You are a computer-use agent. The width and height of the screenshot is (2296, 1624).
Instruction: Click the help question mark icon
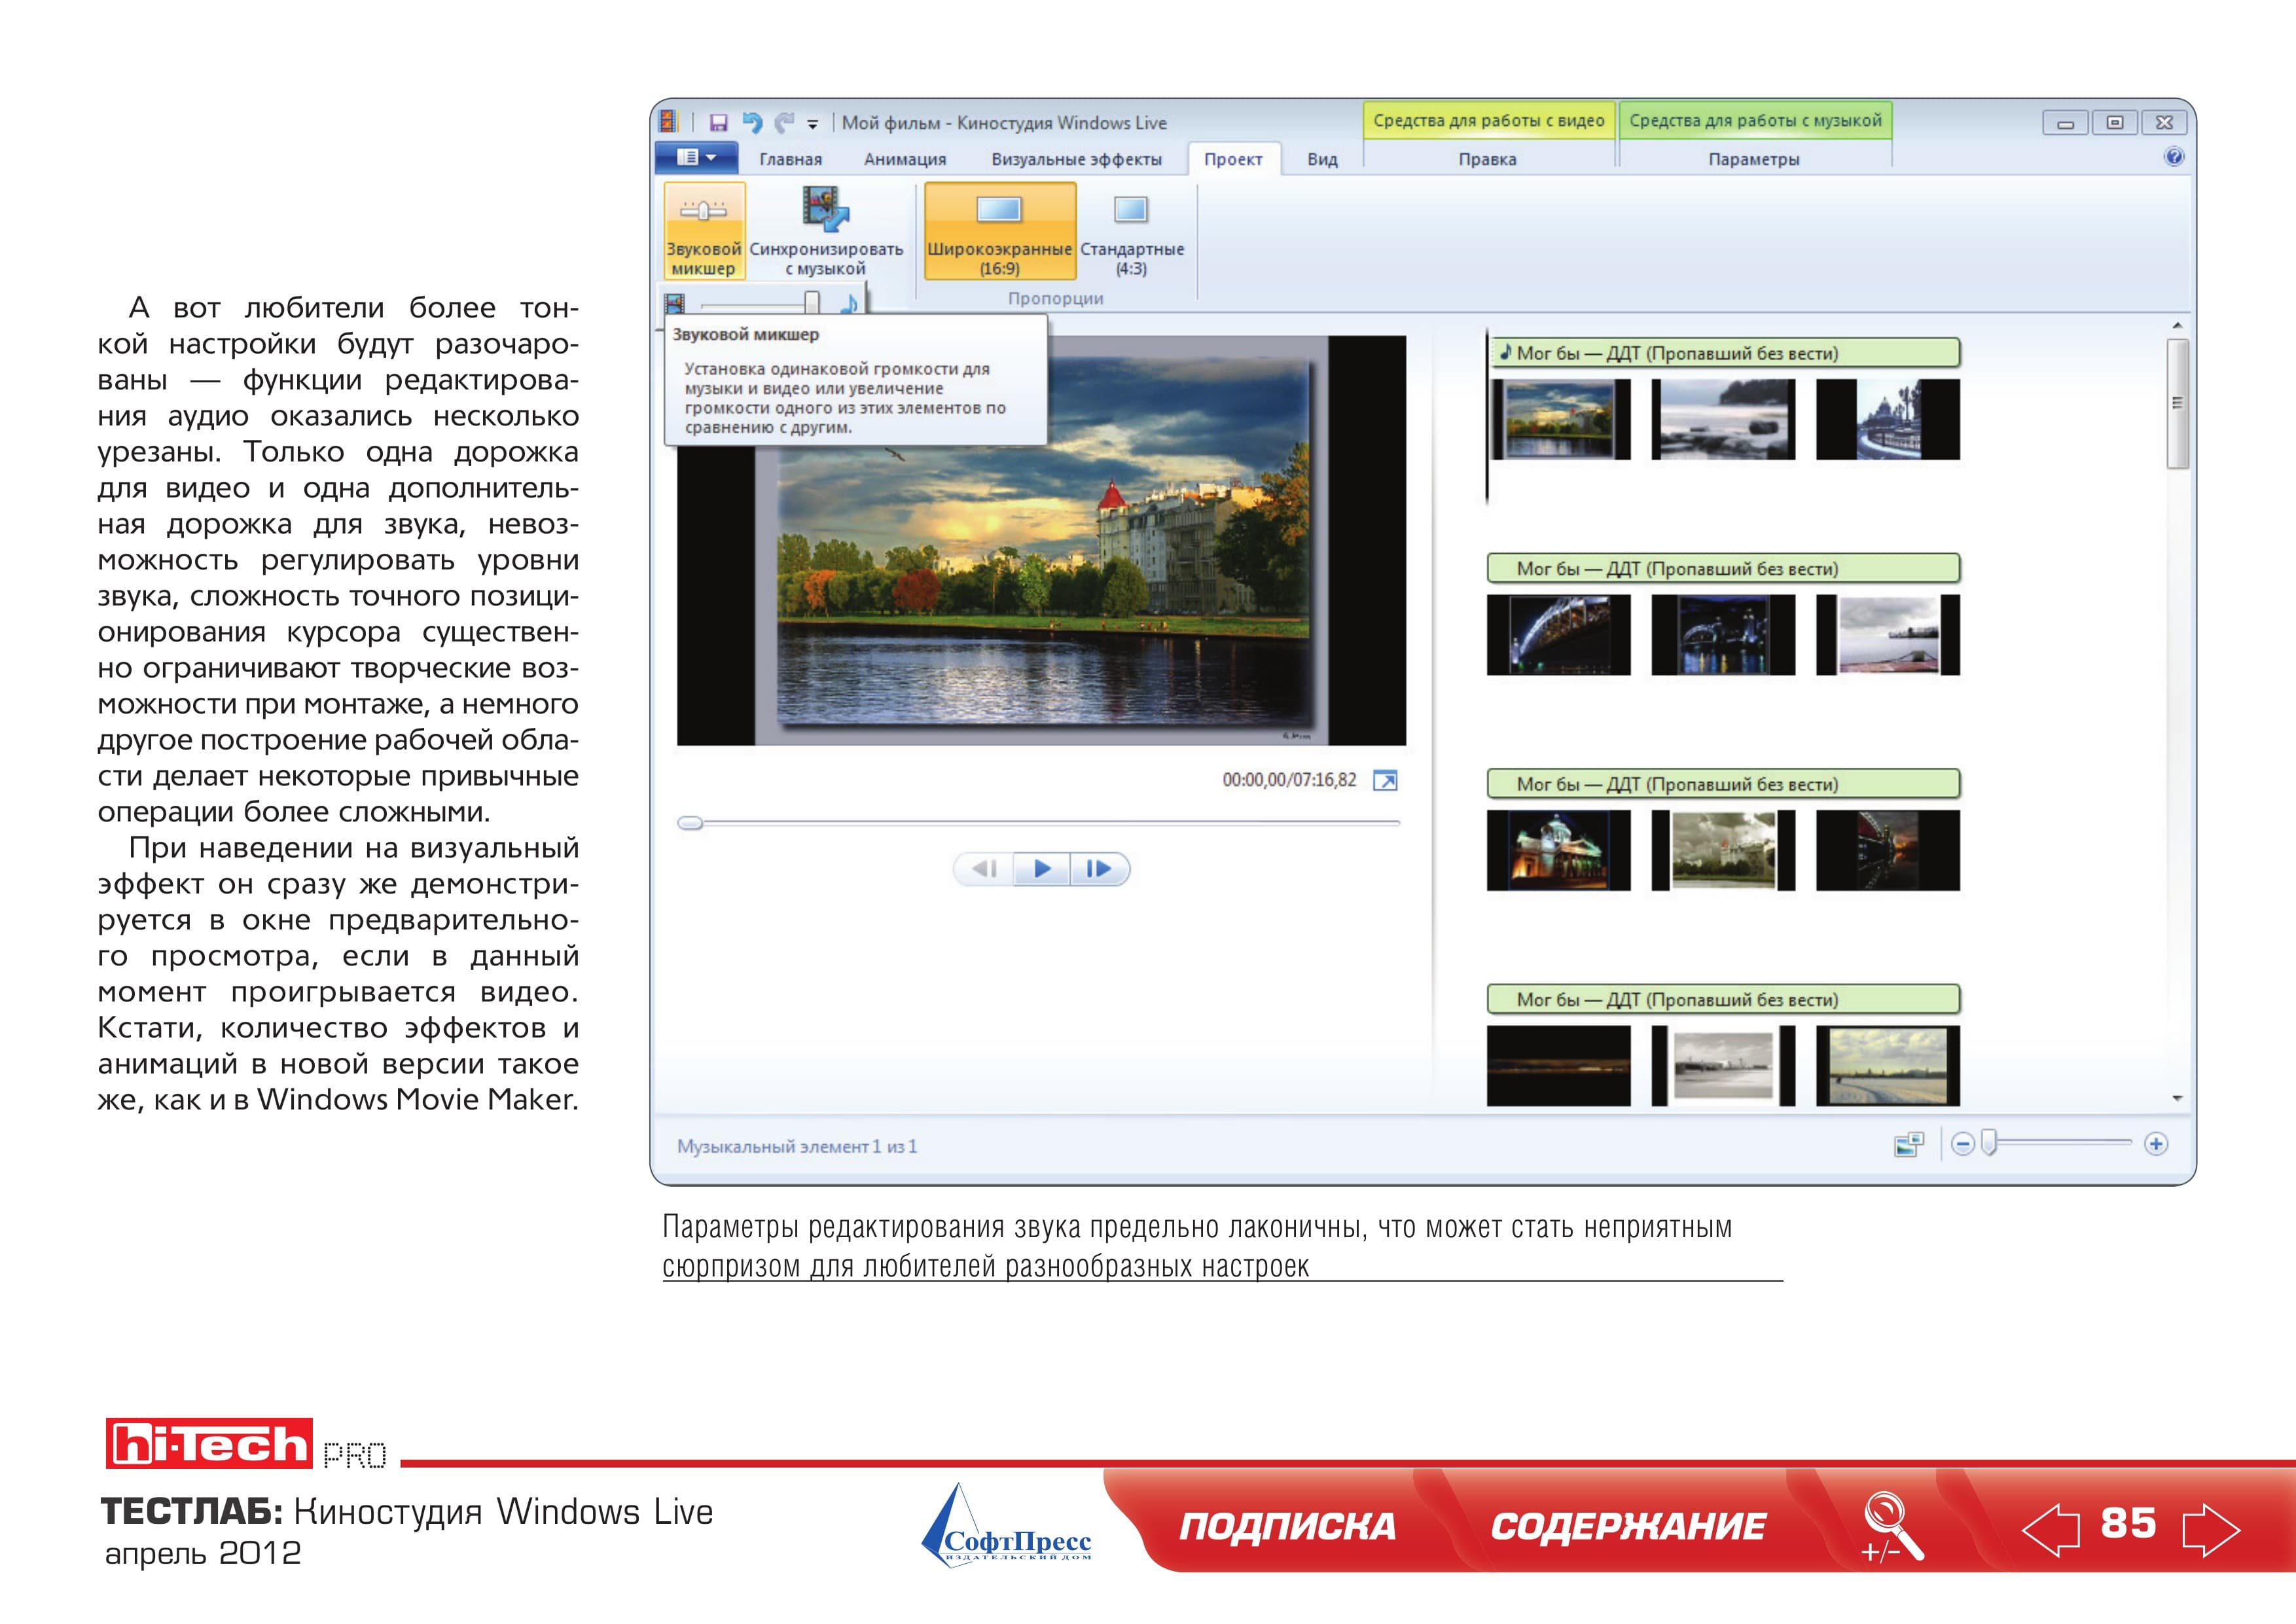coord(2173,157)
